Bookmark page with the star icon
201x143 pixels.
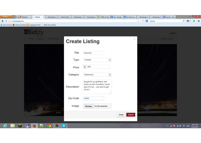tap(138, 21)
